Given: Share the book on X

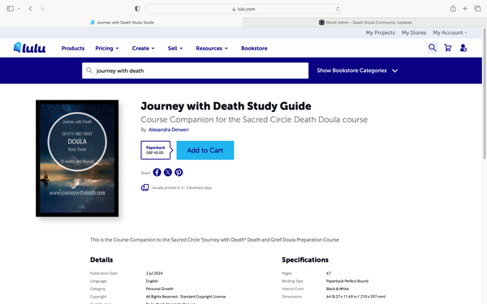Looking at the screenshot, I should [x=168, y=172].
